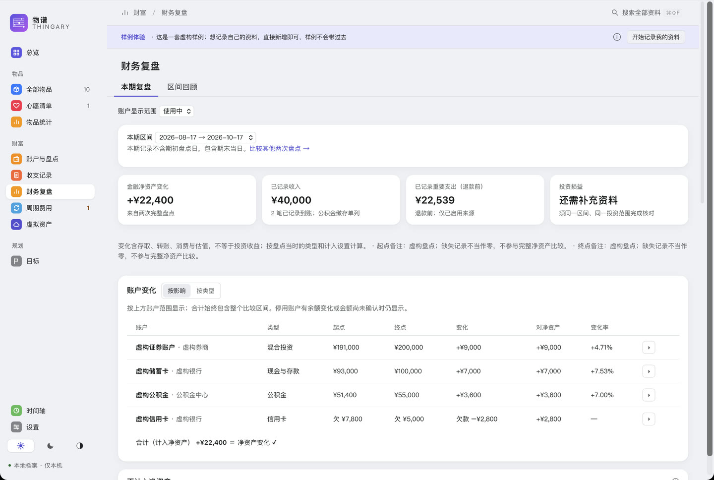Image resolution: width=714 pixels, height=480 pixels.
Task: Open 账户显示范围 使用中 dropdown
Action: point(177,111)
